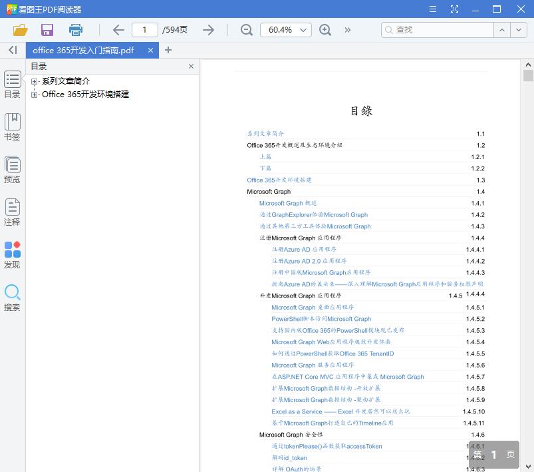
Task: Expand the 系列文章简介 tree node
Action: pos(35,81)
